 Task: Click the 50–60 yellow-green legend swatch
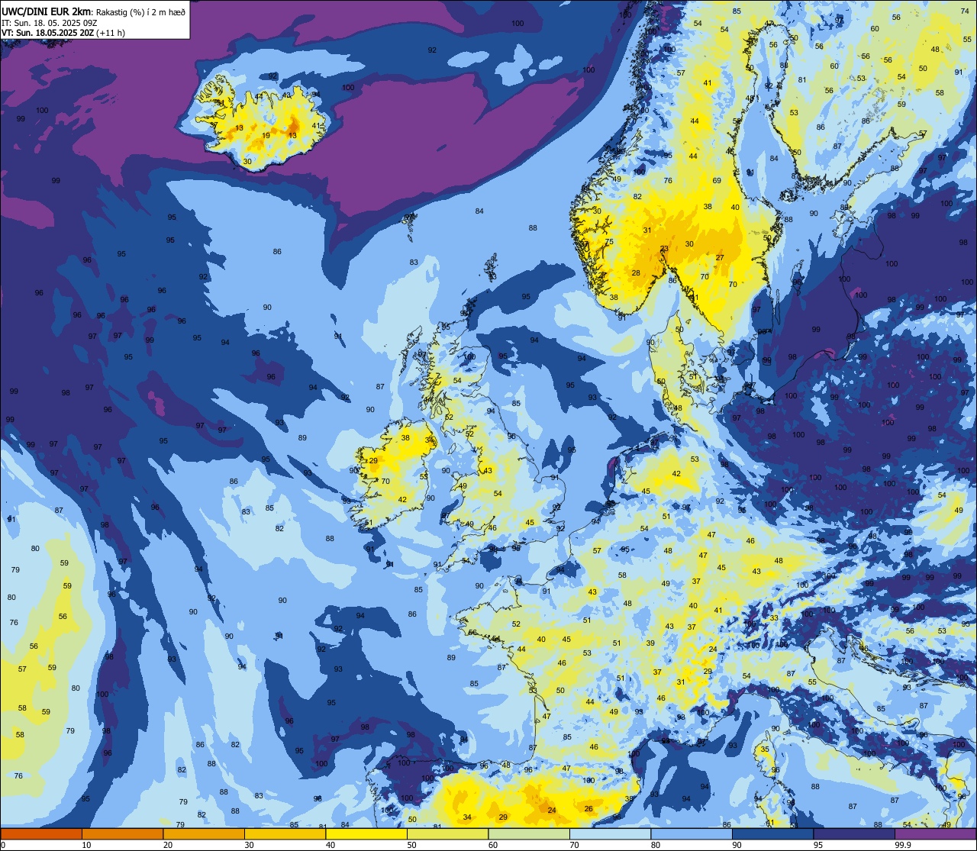pyautogui.click(x=447, y=833)
